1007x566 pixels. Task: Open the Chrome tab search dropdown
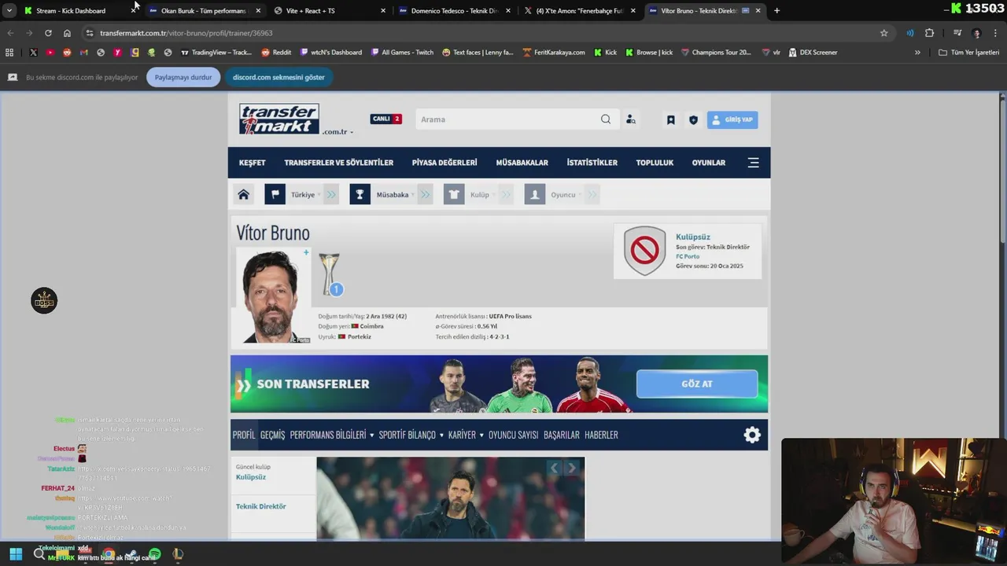pos(9,10)
